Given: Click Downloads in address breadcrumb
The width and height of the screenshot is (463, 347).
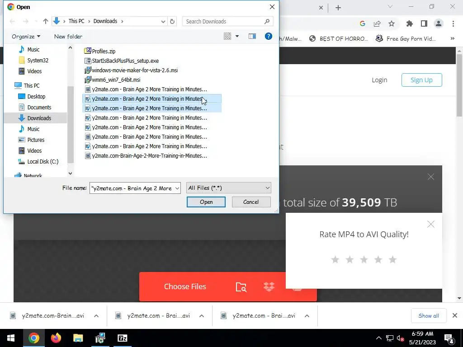Looking at the screenshot, I should tap(105, 21).
